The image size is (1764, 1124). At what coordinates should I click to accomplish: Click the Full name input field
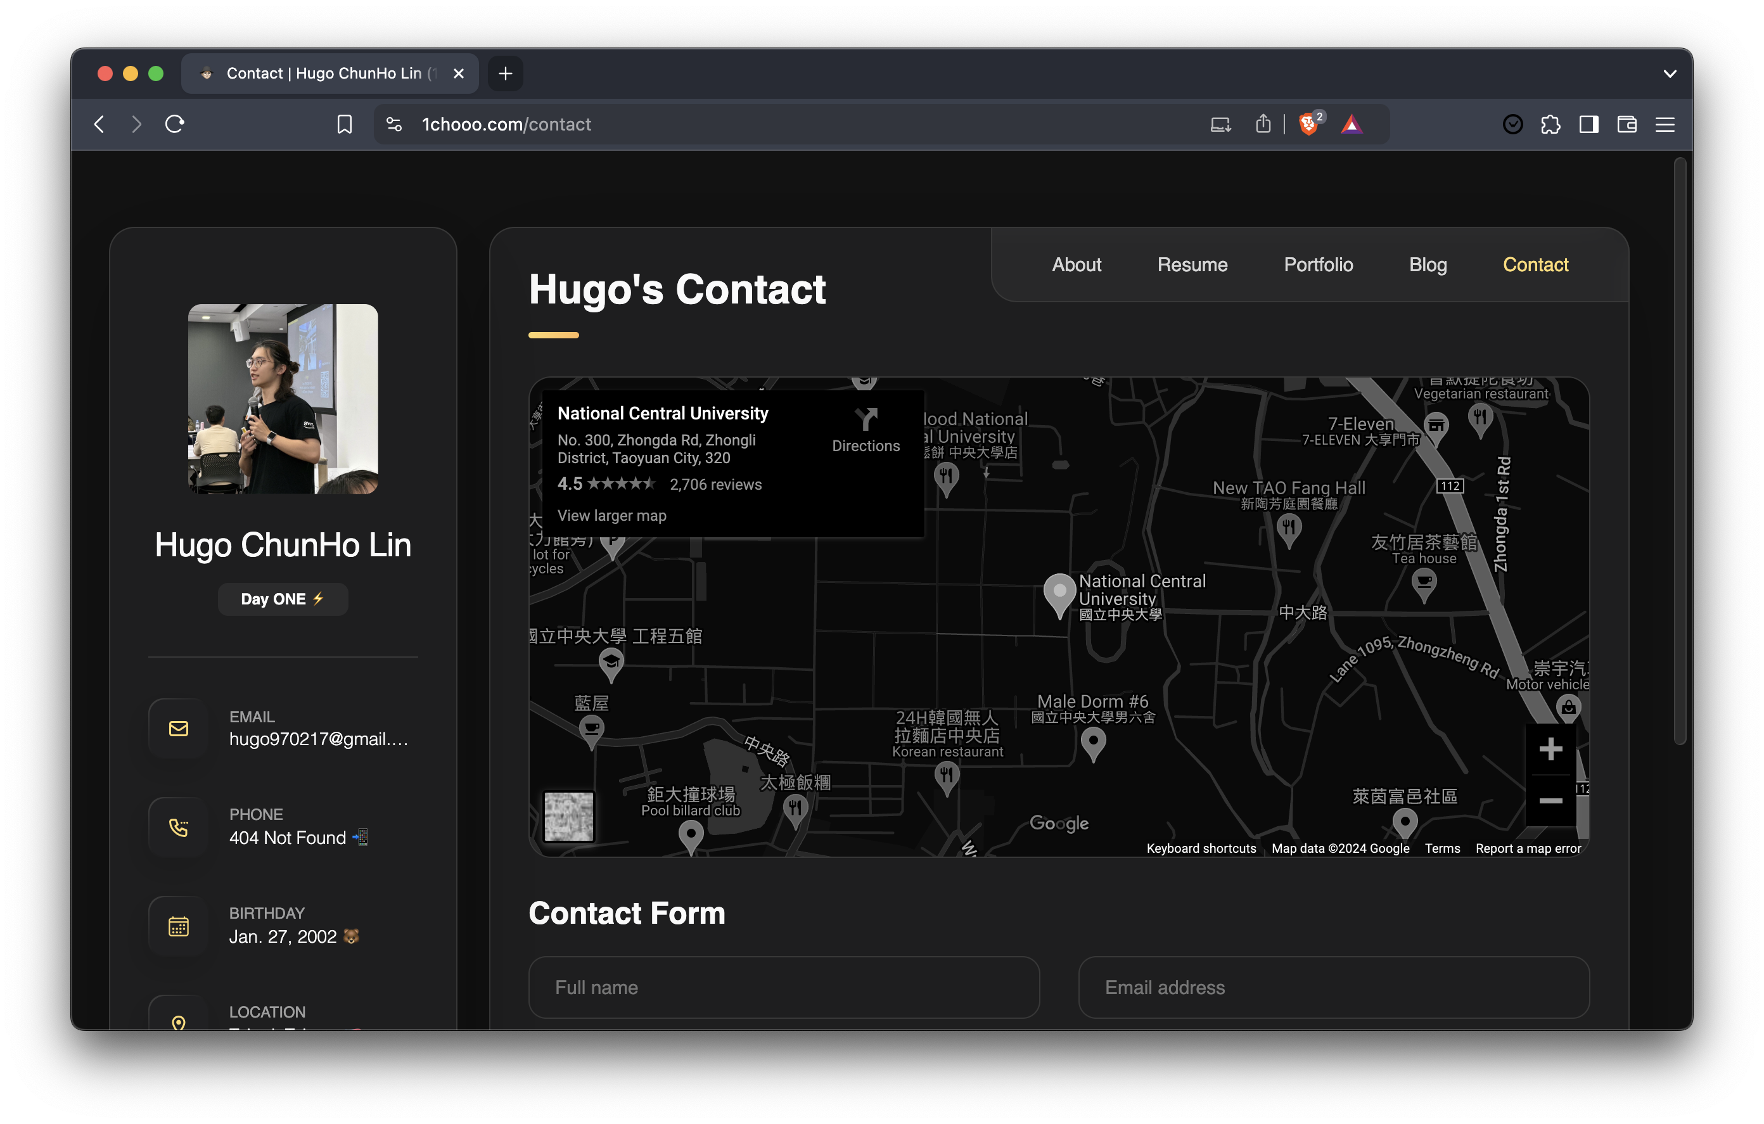[x=783, y=987]
